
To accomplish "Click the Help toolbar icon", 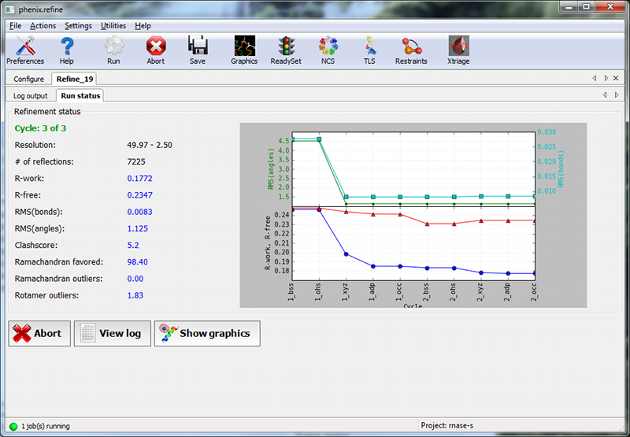I will coord(67,49).
